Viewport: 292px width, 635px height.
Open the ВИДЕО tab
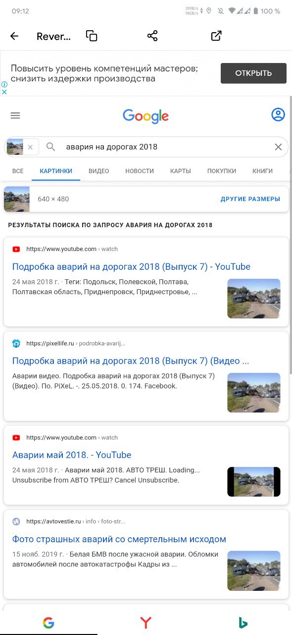click(99, 171)
